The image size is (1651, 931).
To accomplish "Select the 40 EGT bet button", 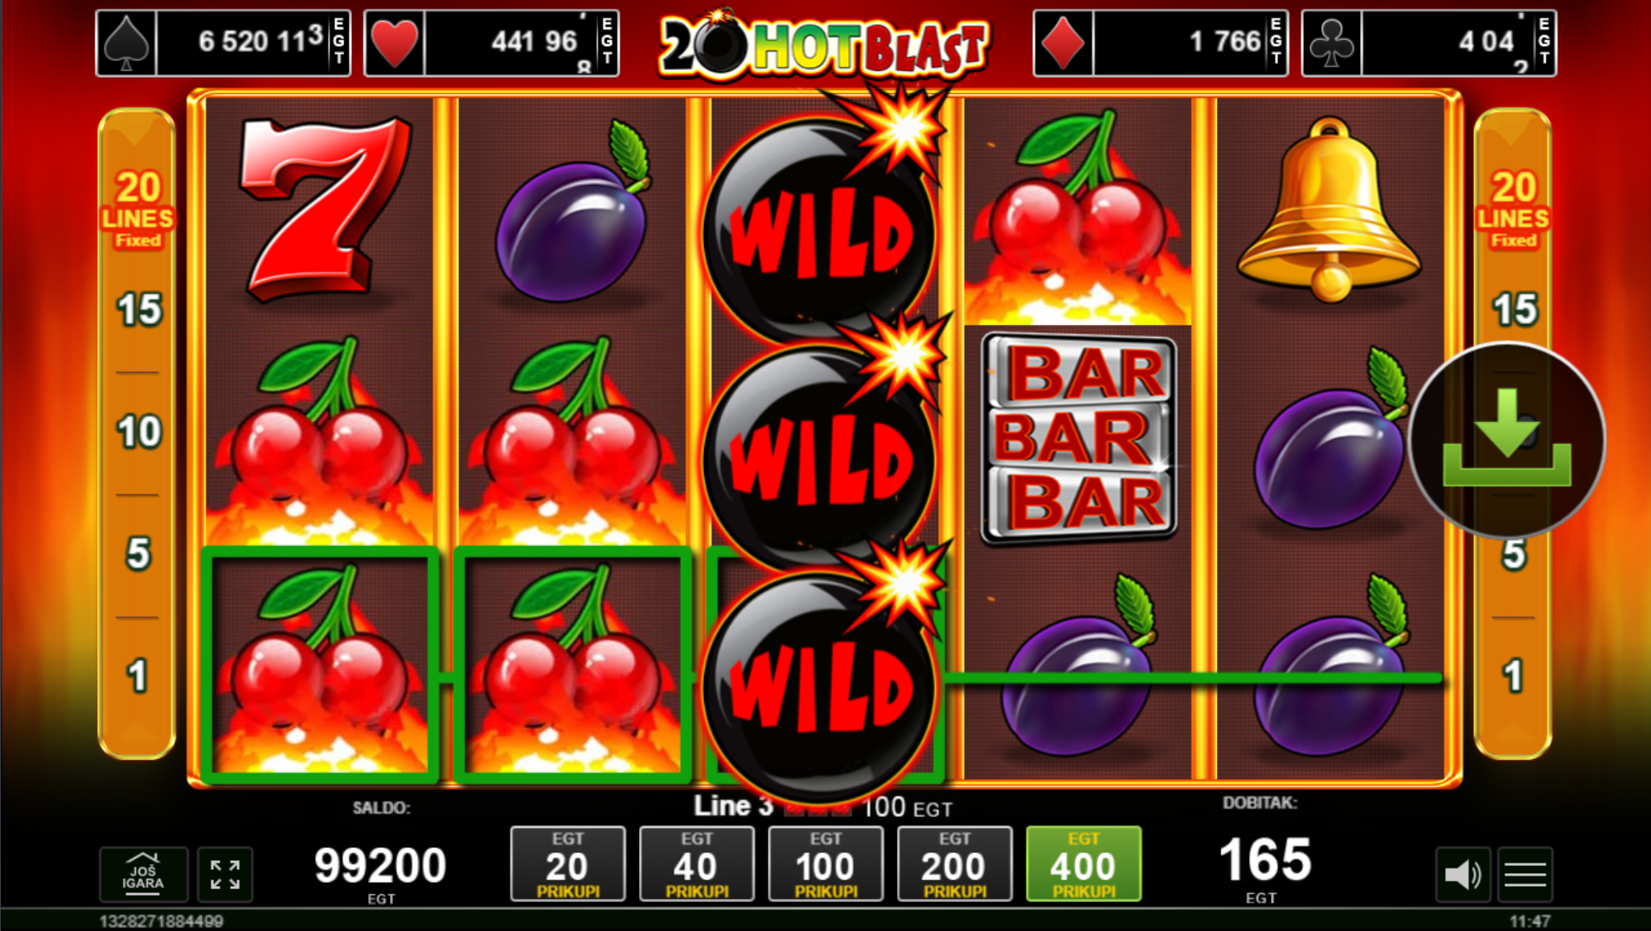I will coord(696,863).
